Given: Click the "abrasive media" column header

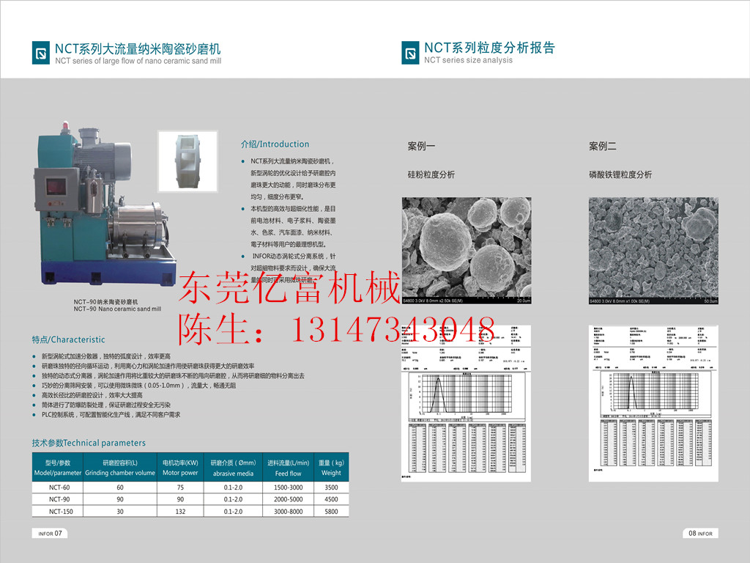Looking at the screenshot, I should tap(234, 468).
